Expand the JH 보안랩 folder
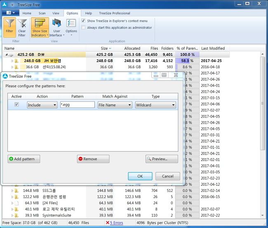The width and height of the screenshot is (268, 228). (12, 61)
